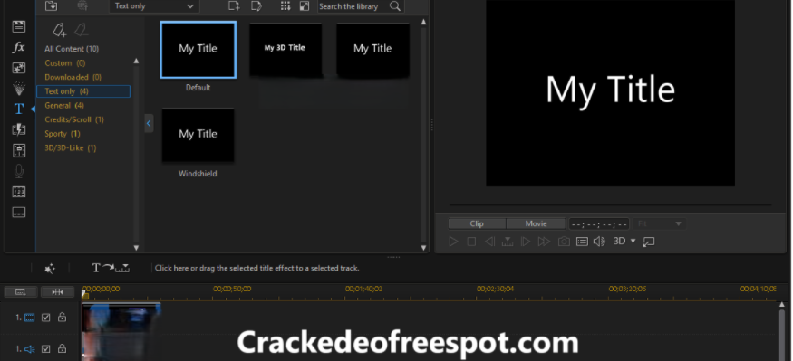Expand the 3D configuration dropdown arrow
Viewport: 793px width, 361px height.
(633, 242)
